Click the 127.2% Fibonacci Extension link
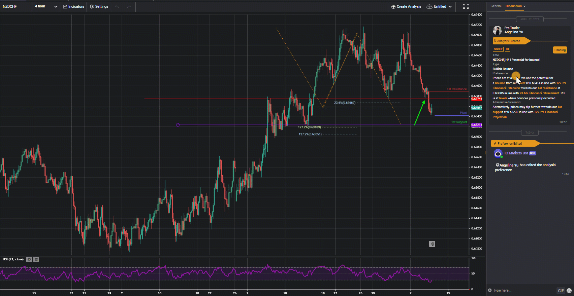The width and height of the screenshot is (574, 296). [530, 85]
